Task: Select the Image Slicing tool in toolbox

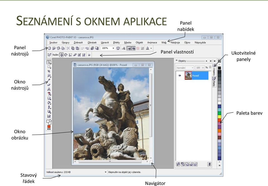Action: pos(49,116)
